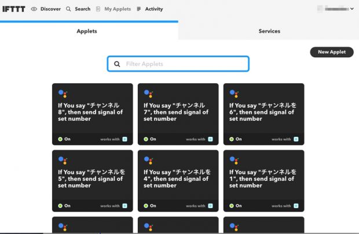Image resolution: width=359 pixels, height=234 pixels.
Task: Click the My Applets page icon
Action: pyautogui.click(x=98, y=9)
